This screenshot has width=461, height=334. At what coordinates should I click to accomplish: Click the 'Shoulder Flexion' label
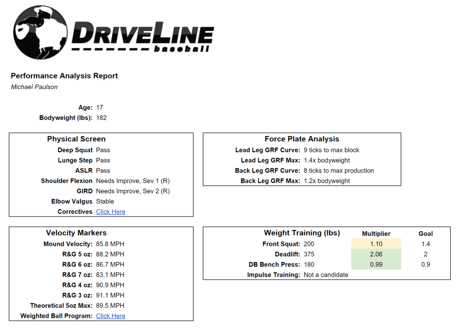click(67, 181)
